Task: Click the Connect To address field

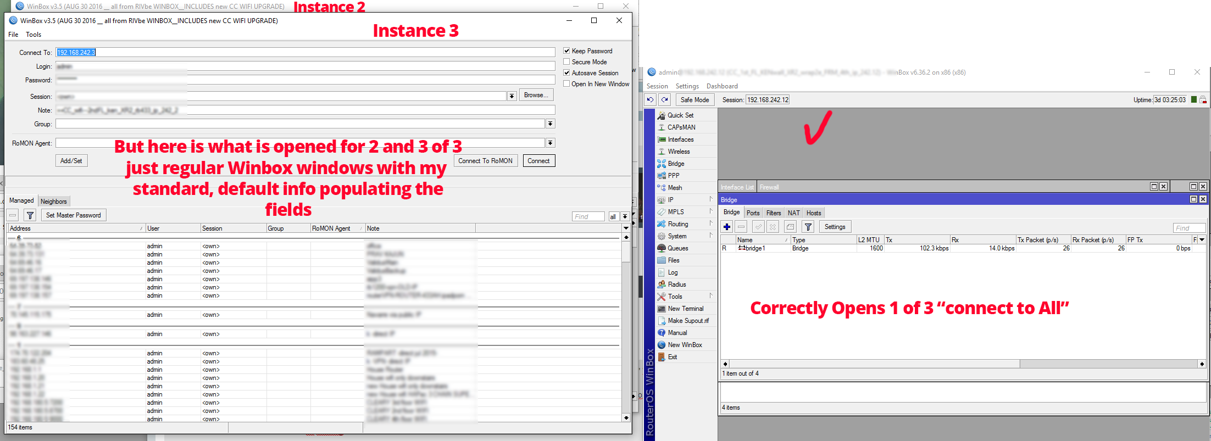Action: (x=305, y=52)
